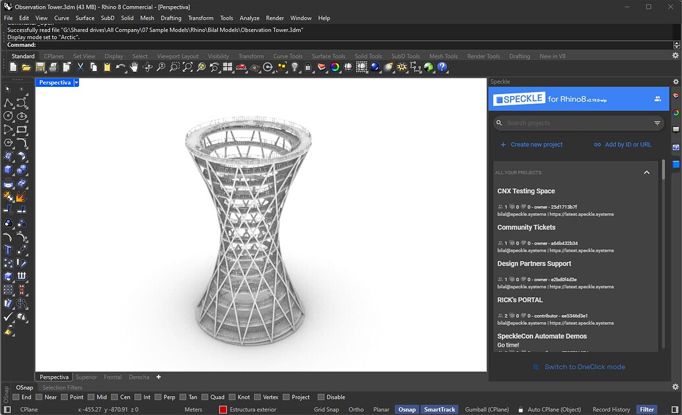The height and width of the screenshot is (415, 682).
Task: Switch to the Curve Tools toolbar tab
Action: (x=287, y=56)
